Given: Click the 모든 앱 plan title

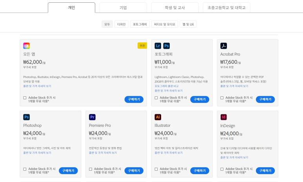Looking at the screenshot, I should tap(29, 54).
